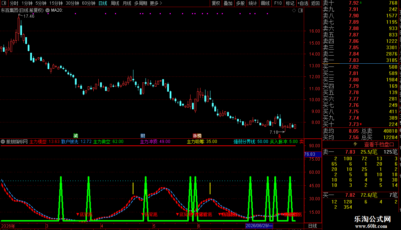
Task: Click the 买一 7.82 72.6/笔 queue header
Action: point(360,195)
